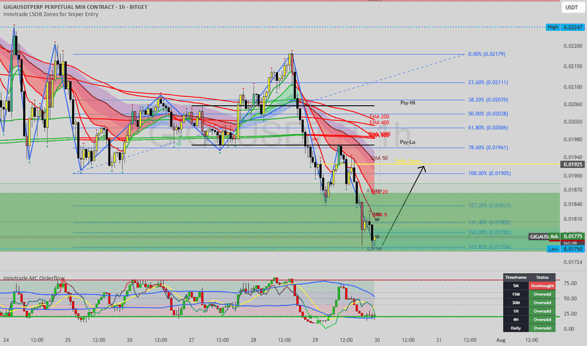Click the EMA 200 line label
587x346 pixels.
click(379, 117)
